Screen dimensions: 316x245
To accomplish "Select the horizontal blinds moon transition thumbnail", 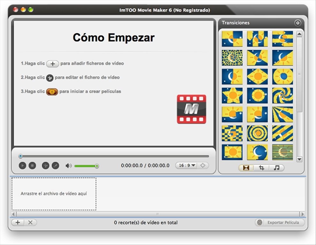I will click(x=282, y=152).
